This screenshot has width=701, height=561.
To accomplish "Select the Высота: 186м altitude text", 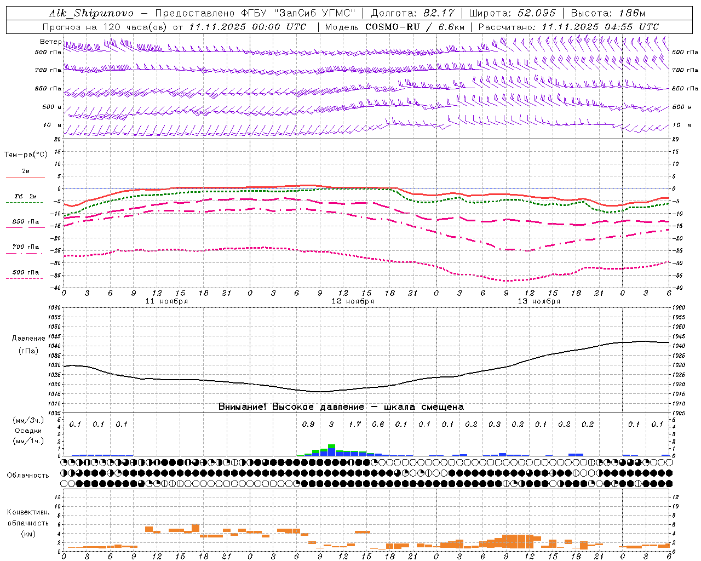I will click(608, 13).
